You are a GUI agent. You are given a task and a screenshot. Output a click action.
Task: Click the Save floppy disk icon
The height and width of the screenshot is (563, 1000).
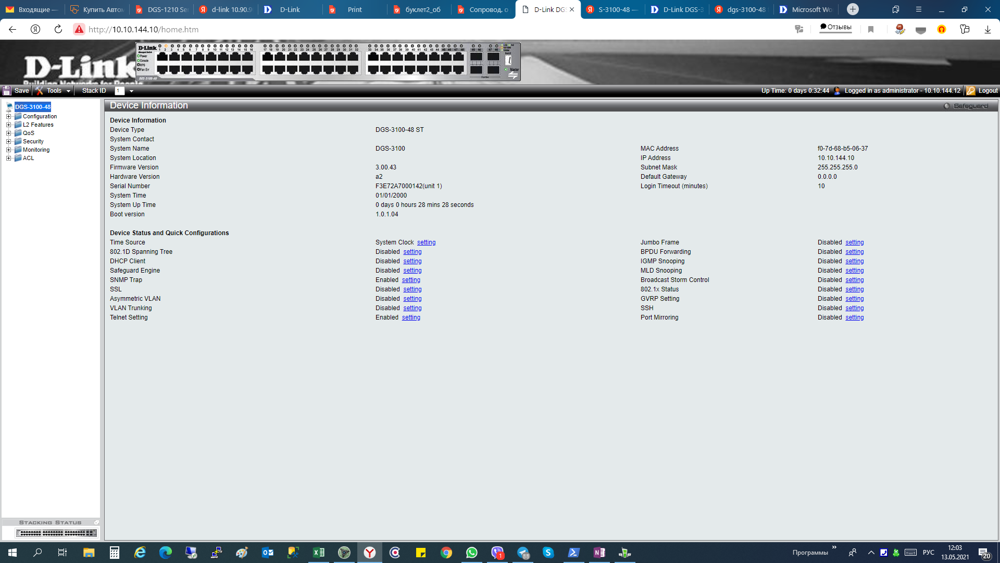coord(7,91)
